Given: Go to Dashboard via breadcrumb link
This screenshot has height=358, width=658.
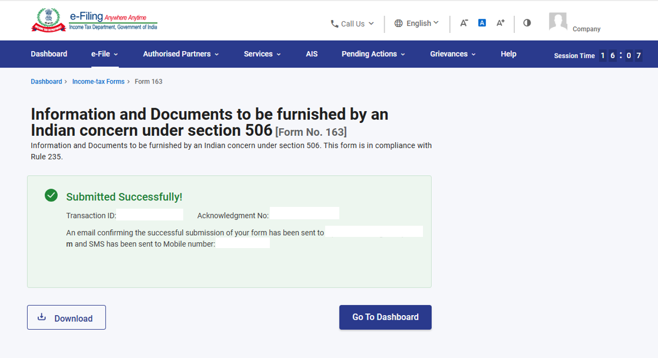Looking at the screenshot, I should tap(46, 82).
